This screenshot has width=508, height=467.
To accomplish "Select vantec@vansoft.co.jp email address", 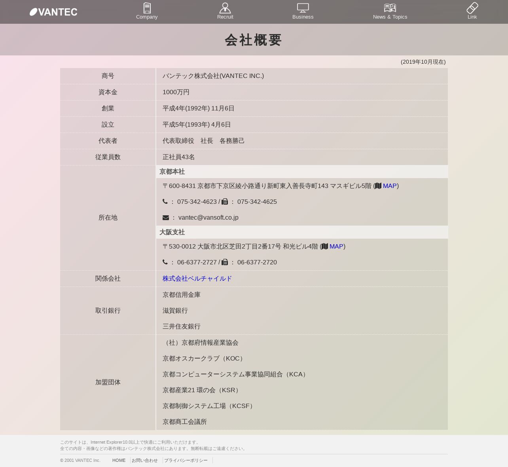I will tap(209, 218).
